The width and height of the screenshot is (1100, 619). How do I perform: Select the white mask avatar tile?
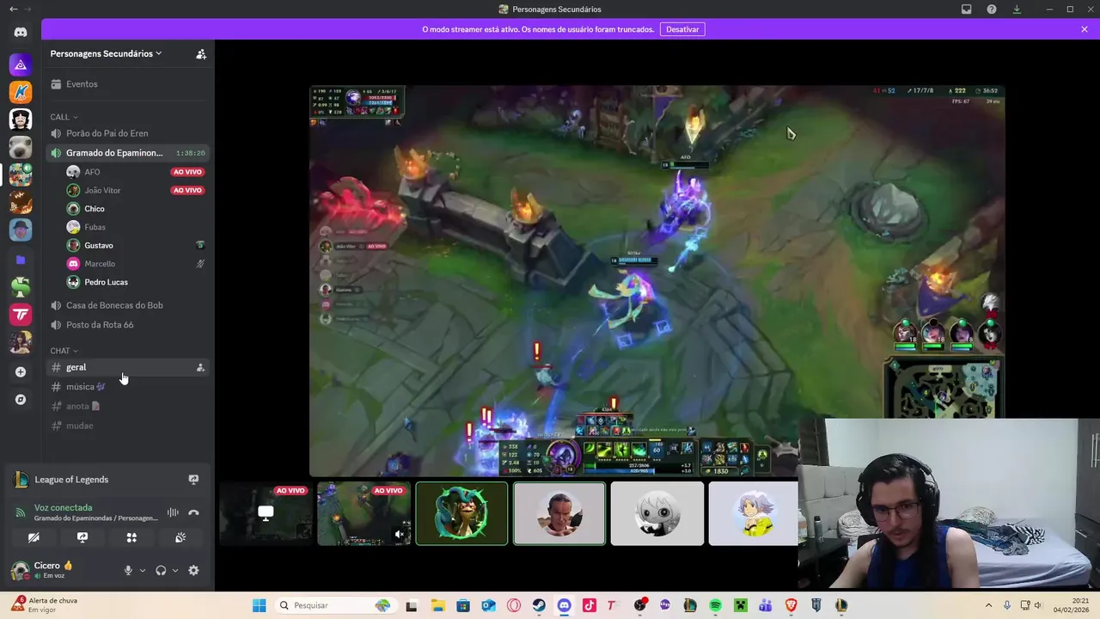657,513
